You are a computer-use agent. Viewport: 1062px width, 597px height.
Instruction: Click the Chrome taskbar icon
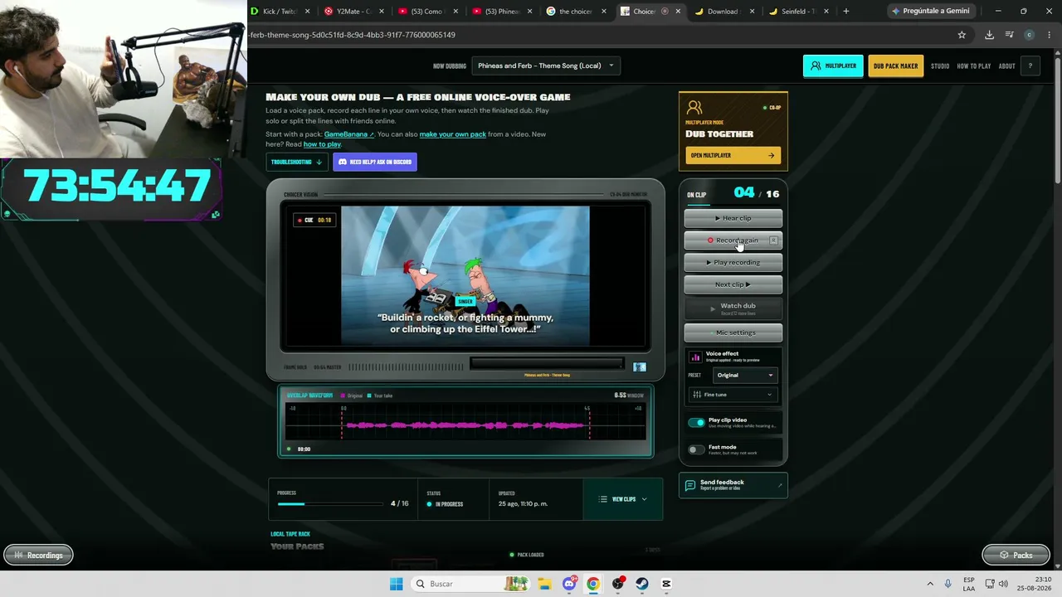coord(593,584)
